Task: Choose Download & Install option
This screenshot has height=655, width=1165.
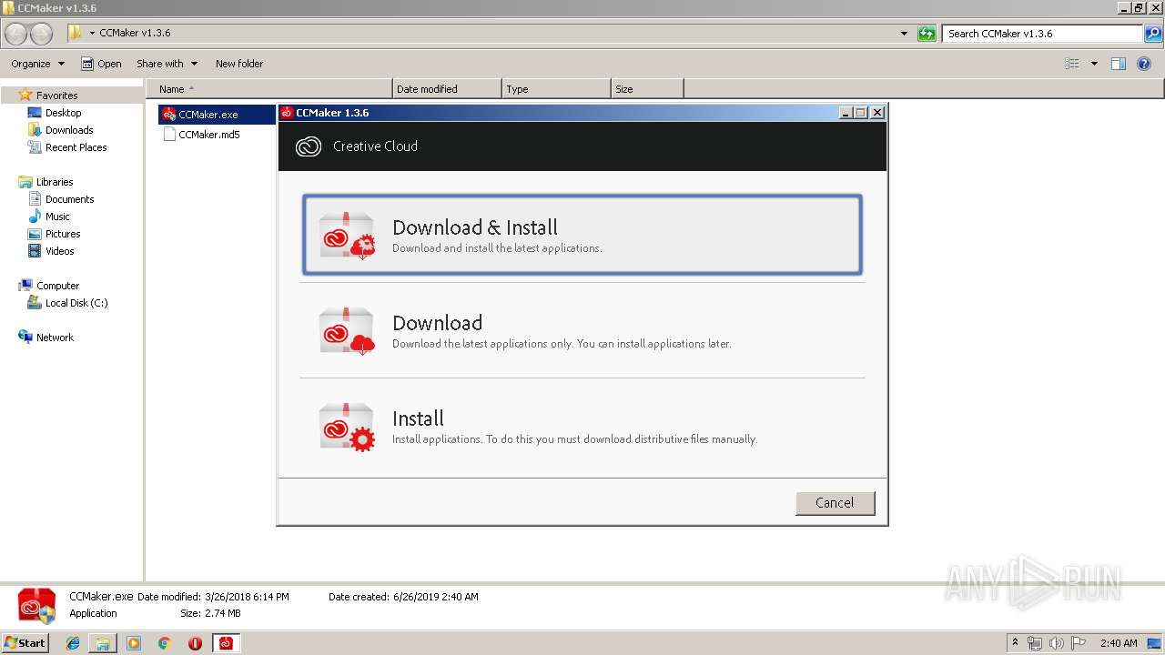Action: tap(582, 234)
